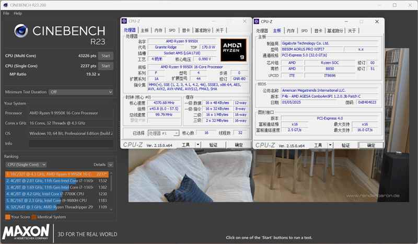
Task: Select 关于 tab in left CPU-Z window
Action: [219, 30]
